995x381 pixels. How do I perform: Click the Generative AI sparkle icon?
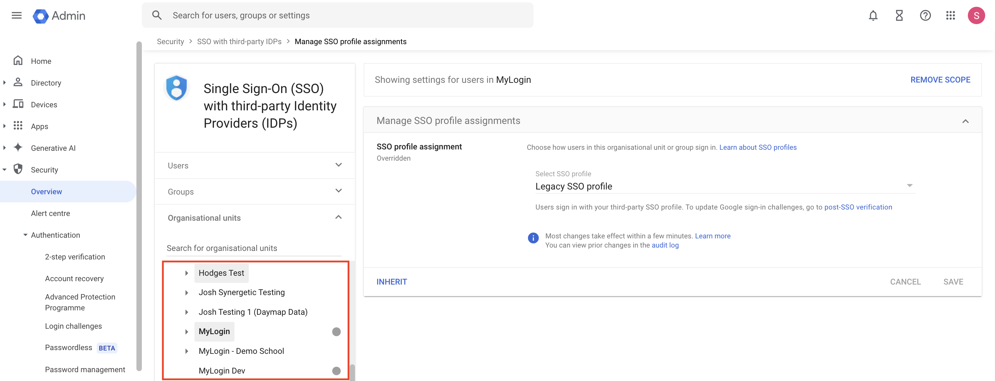click(x=18, y=147)
